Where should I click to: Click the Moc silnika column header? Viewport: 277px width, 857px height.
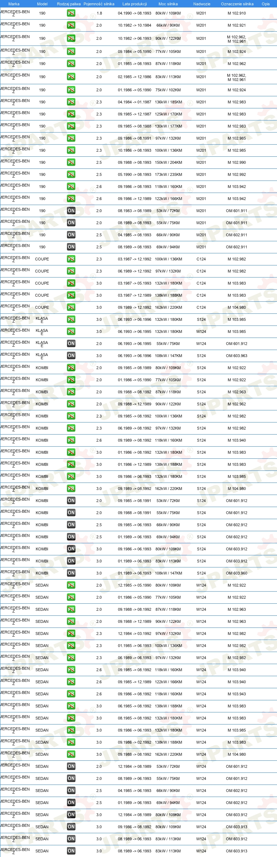coord(168,4)
